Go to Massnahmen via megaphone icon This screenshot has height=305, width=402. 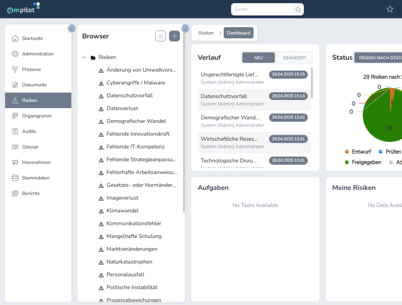click(x=15, y=162)
